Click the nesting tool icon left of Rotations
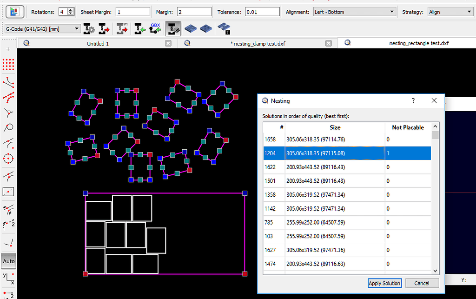476x299 pixels. pyautogui.click(x=14, y=12)
